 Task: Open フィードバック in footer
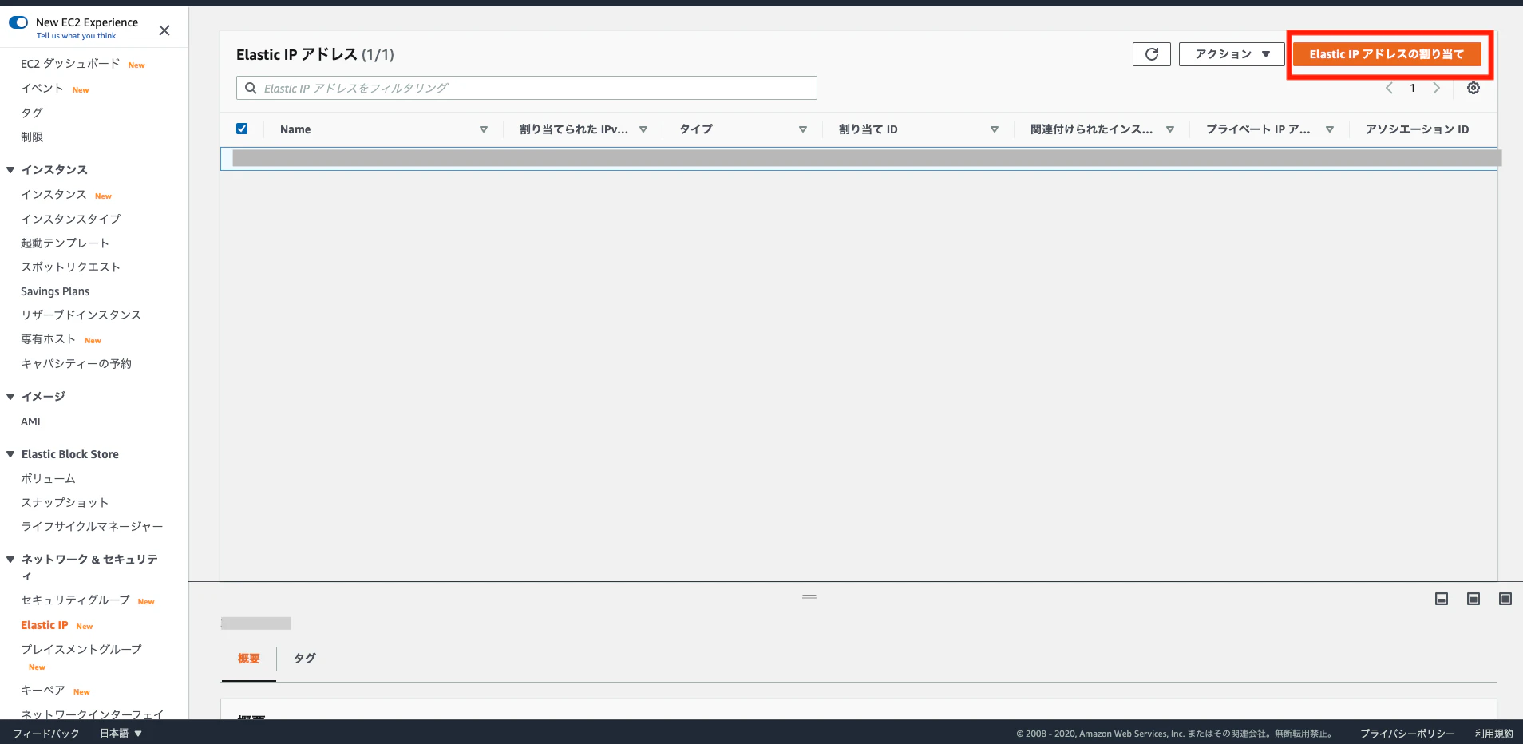pyautogui.click(x=46, y=733)
